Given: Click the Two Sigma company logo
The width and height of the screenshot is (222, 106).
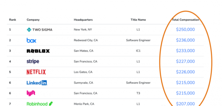Looking at the screenshot, I should point(39,30).
